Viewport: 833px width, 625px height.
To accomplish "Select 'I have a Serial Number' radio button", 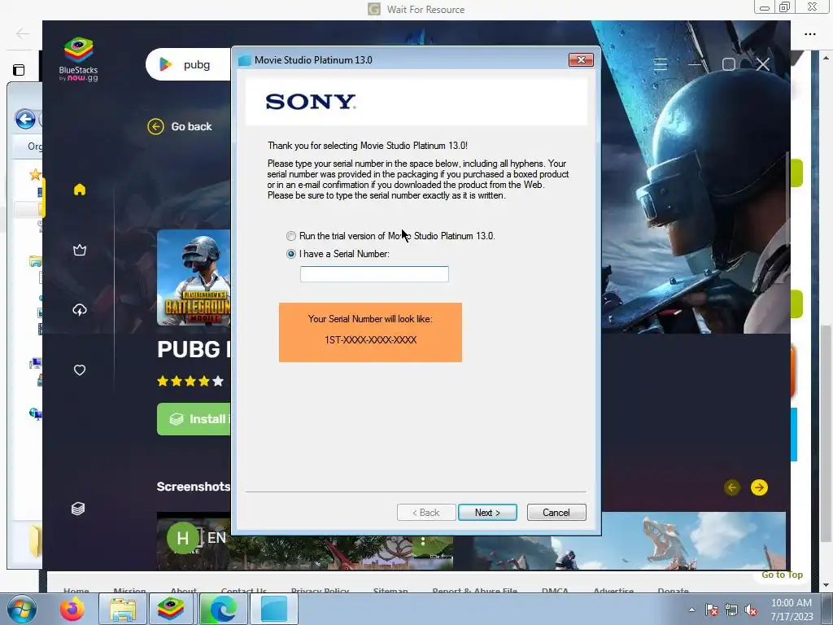I will click(x=290, y=254).
